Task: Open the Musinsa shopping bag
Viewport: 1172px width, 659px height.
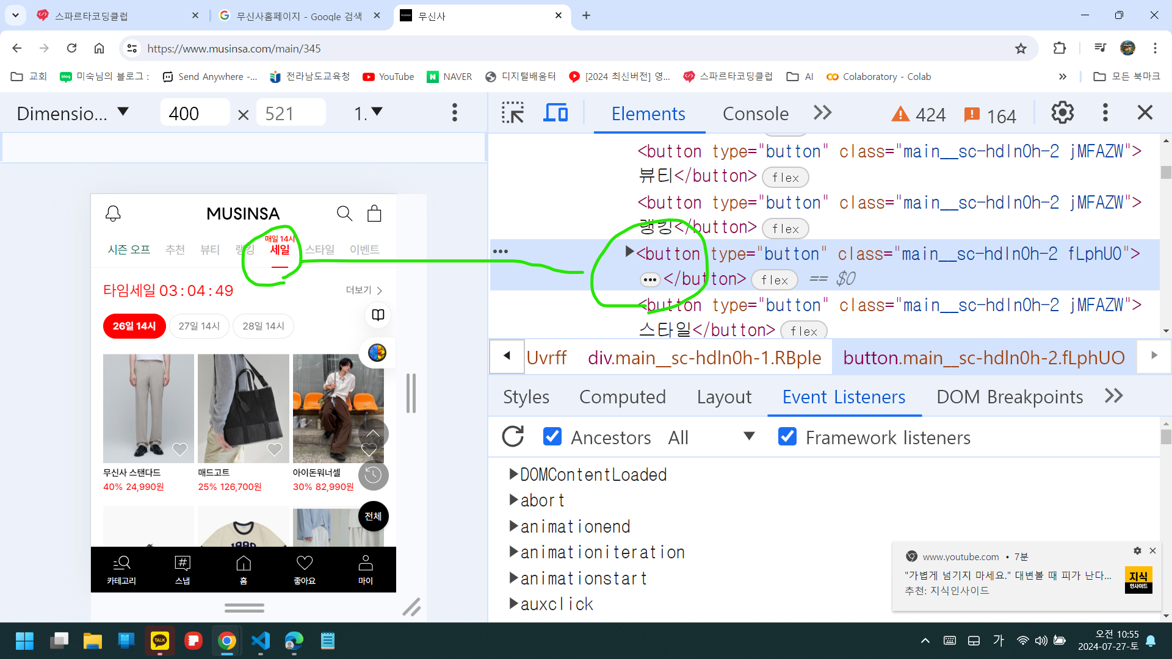Action: click(x=374, y=213)
